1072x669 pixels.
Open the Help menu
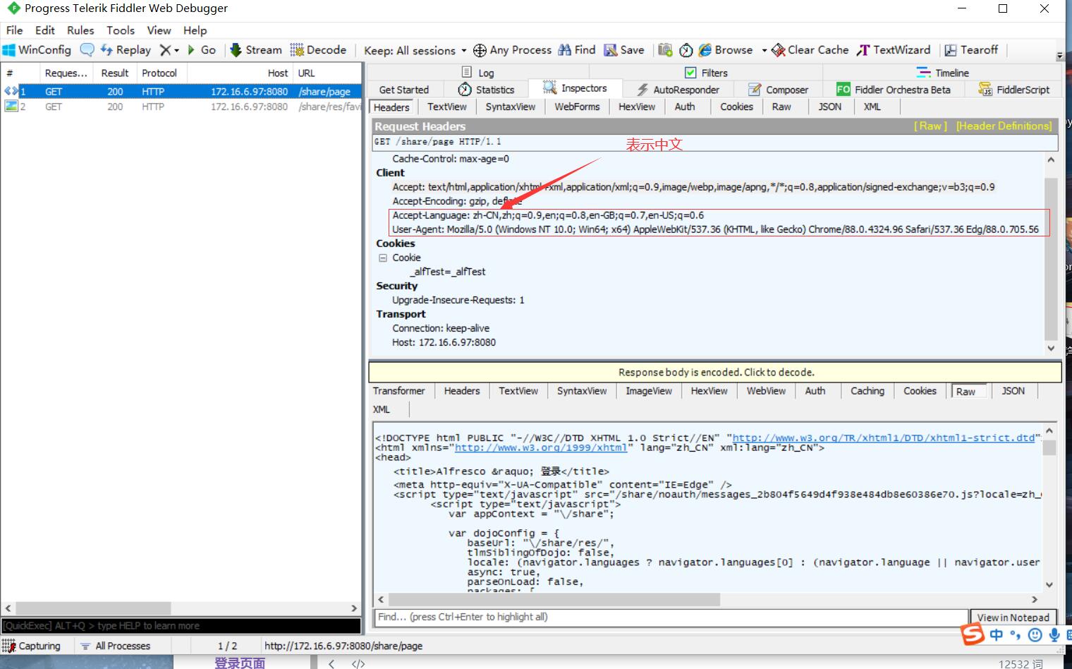(x=195, y=30)
